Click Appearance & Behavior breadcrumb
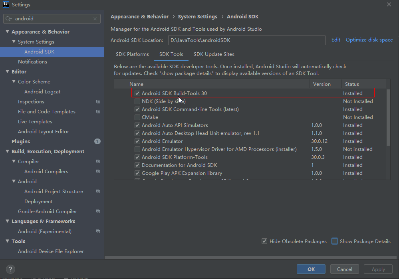The image size is (399, 279). [x=139, y=16]
